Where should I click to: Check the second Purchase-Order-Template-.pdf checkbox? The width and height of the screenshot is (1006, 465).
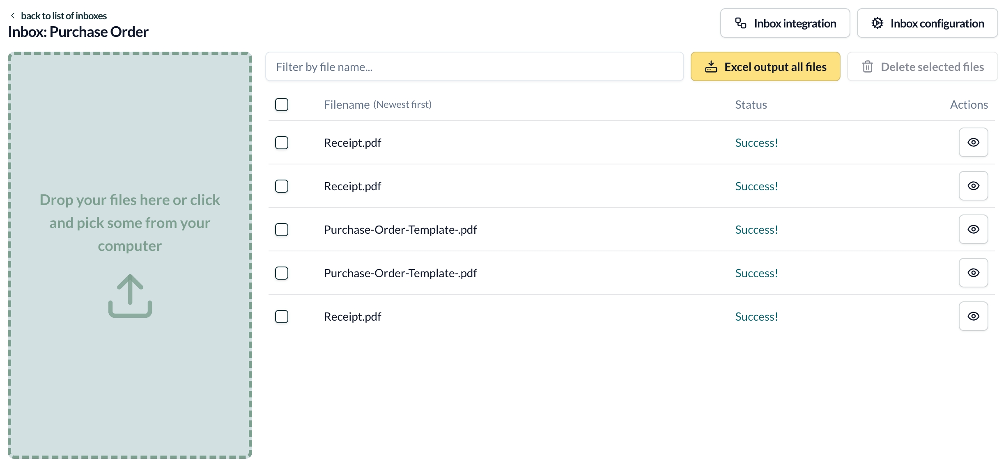point(282,273)
